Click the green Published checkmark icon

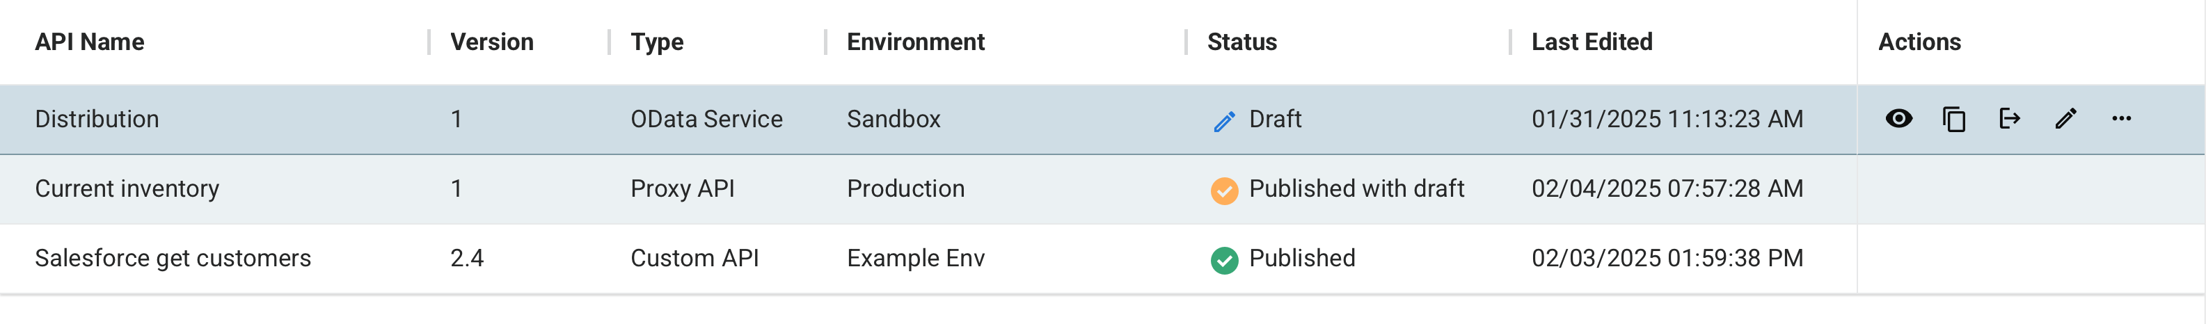point(1225,260)
